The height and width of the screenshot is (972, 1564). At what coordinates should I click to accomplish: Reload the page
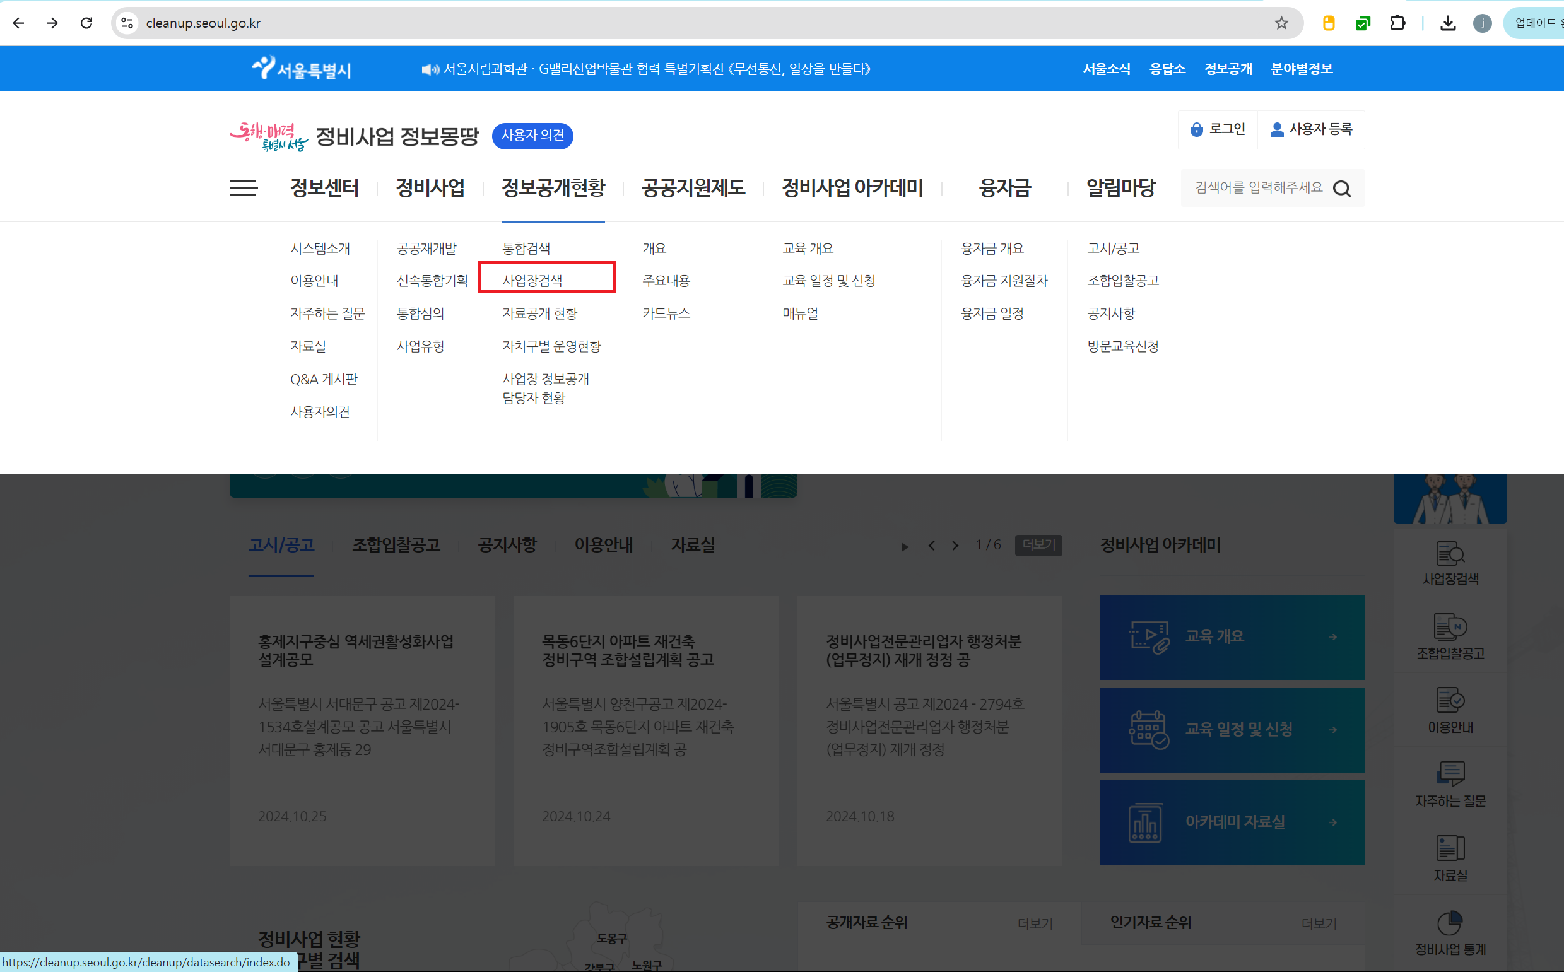point(86,23)
